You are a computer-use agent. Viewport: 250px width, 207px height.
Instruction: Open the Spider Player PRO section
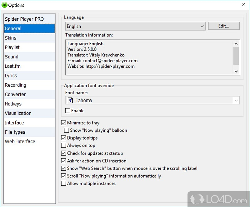(29, 19)
